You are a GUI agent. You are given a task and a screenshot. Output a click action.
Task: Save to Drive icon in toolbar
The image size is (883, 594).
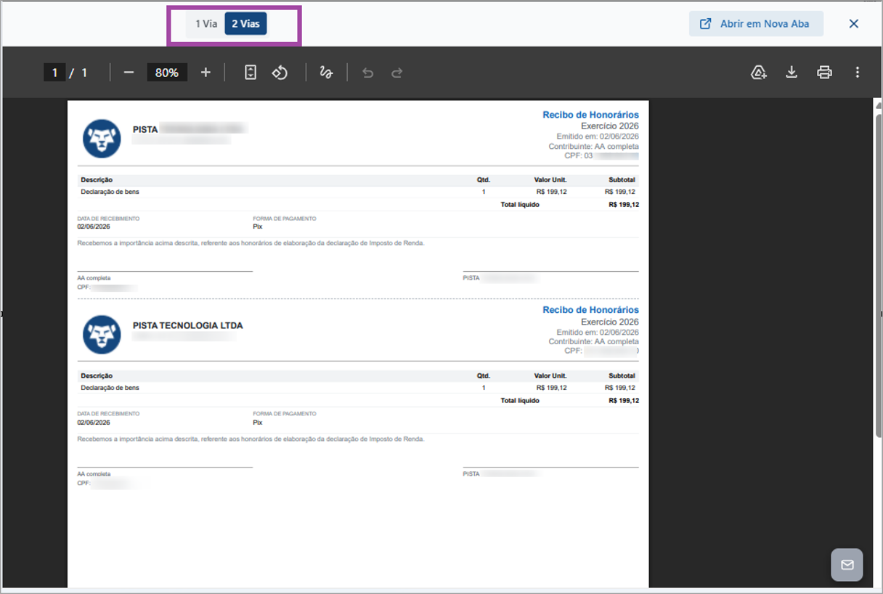tap(759, 73)
